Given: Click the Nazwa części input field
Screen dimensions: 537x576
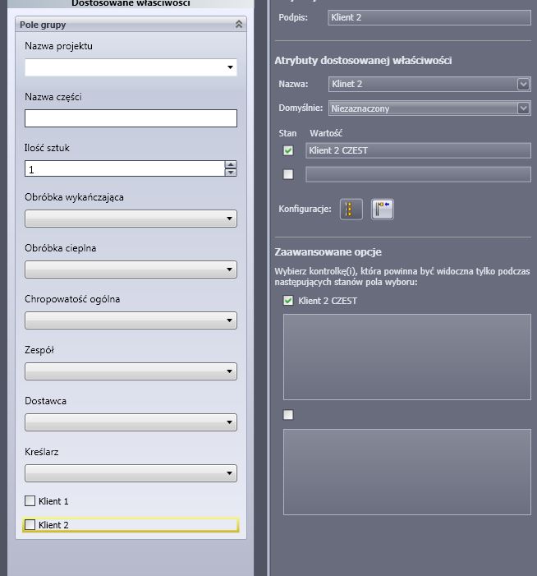Looking at the screenshot, I should point(131,118).
